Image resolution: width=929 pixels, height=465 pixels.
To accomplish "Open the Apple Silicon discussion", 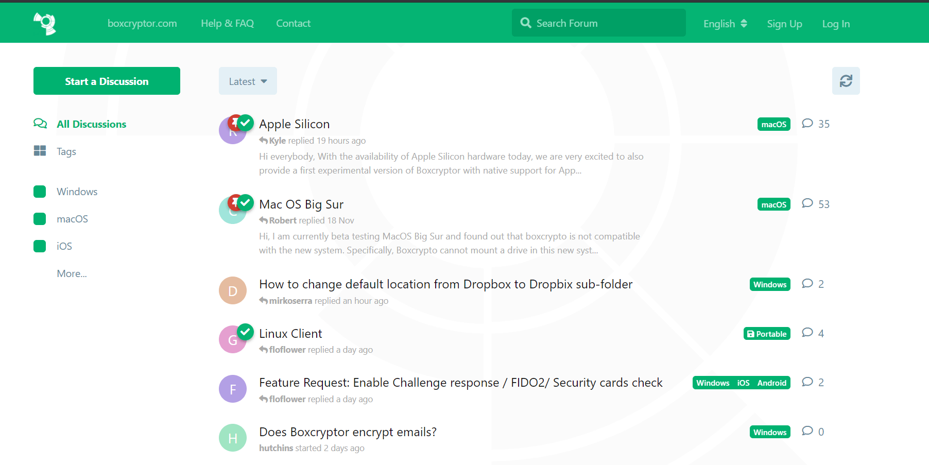I will tap(294, 124).
